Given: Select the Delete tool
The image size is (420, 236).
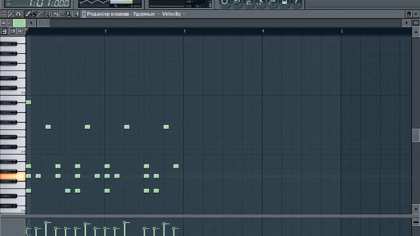Looking at the screenshot, I should click(41, 14).
